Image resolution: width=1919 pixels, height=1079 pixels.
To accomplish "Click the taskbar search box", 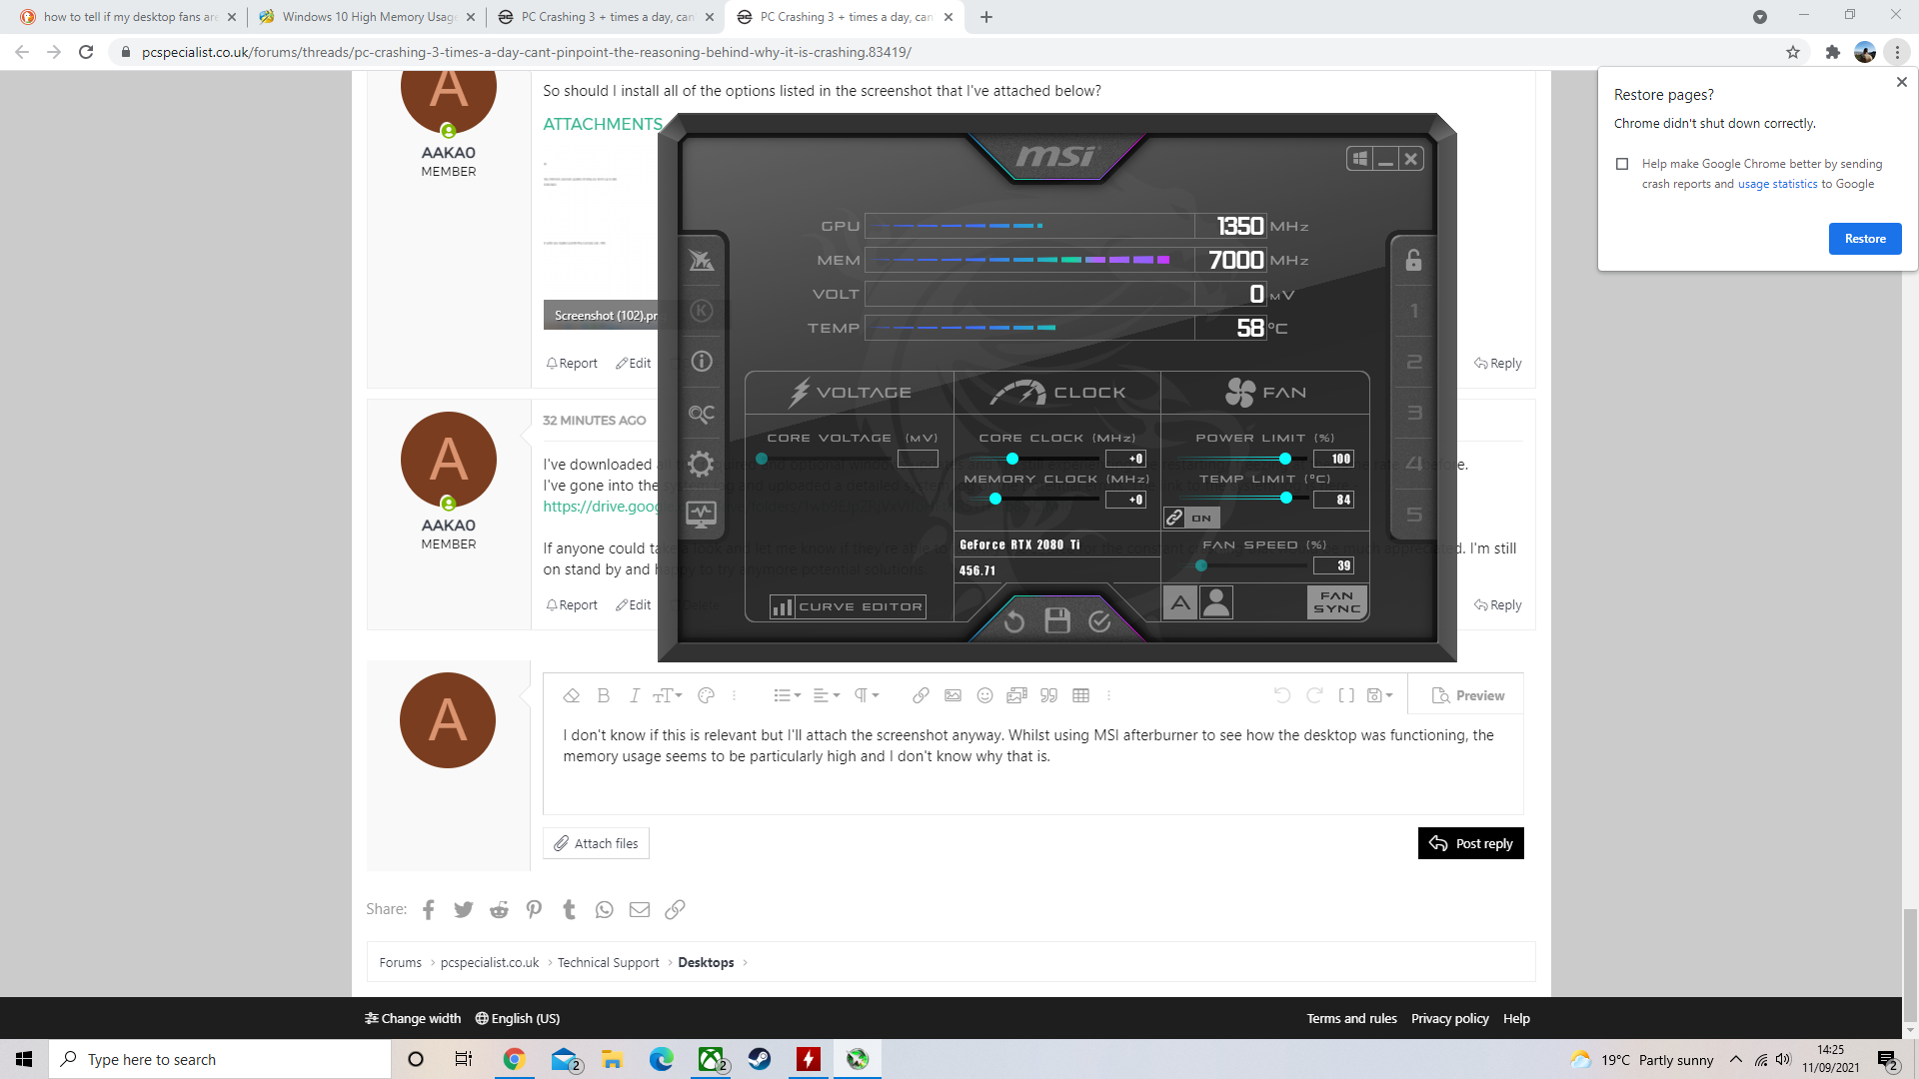I will tap(220, 1059).
